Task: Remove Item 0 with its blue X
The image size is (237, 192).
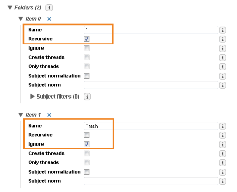Action: [49, 19]
